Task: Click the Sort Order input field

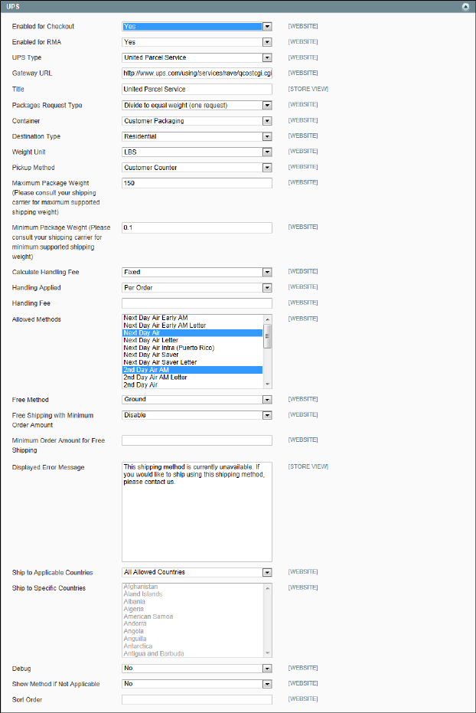Action: tap(197, 700)
